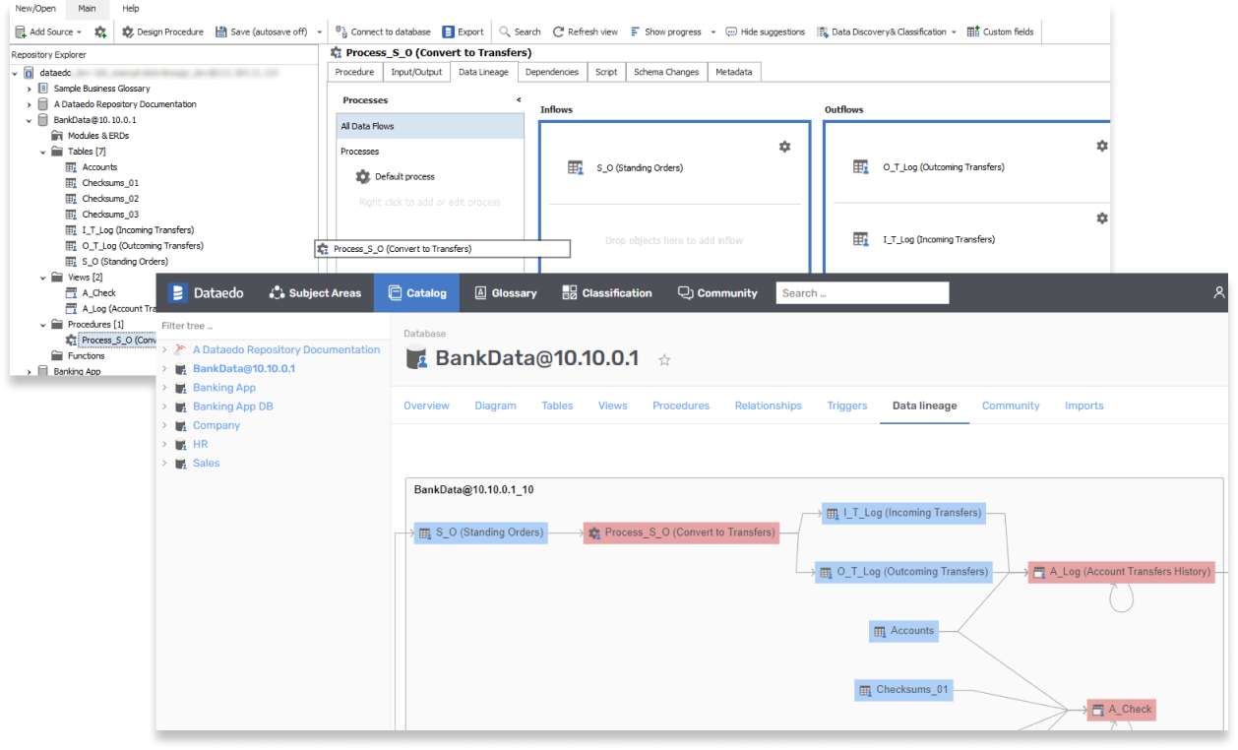Select Checksums_02 table in repository tree
1238x750 pixels.
point(109,199)
